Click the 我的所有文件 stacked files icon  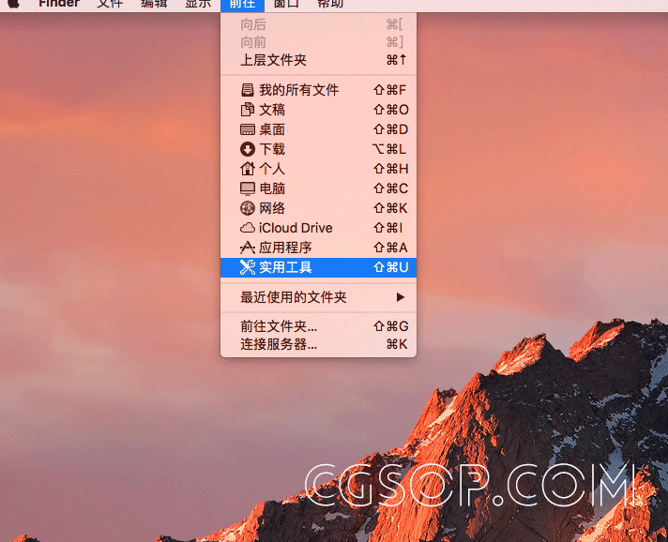[x=248, y=90]
